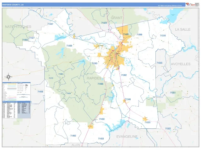201x150 pixels.
Task: Select ZIP code 71438 label
Action: point(40,92)
